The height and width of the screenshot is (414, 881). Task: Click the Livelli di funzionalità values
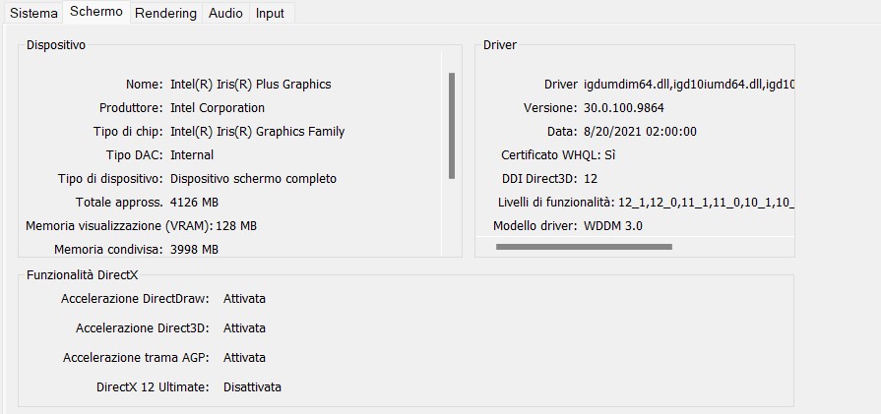[x=706, y=203]
